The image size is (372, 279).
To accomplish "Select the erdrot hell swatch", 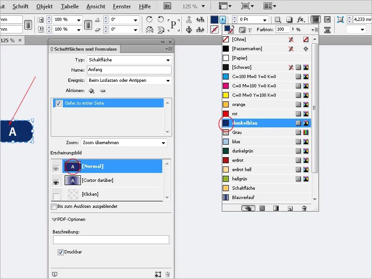I will point(266,170).
